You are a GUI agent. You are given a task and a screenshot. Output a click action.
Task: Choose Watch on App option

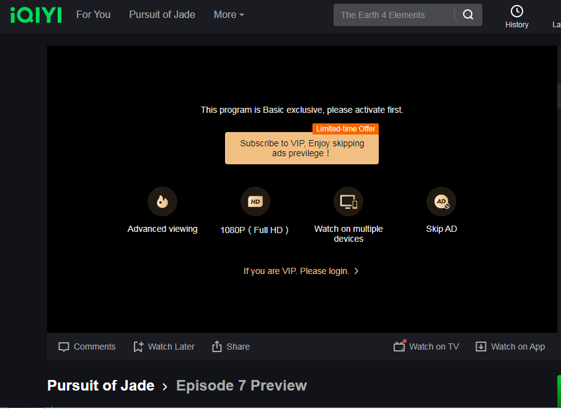(x=510, y=347)
